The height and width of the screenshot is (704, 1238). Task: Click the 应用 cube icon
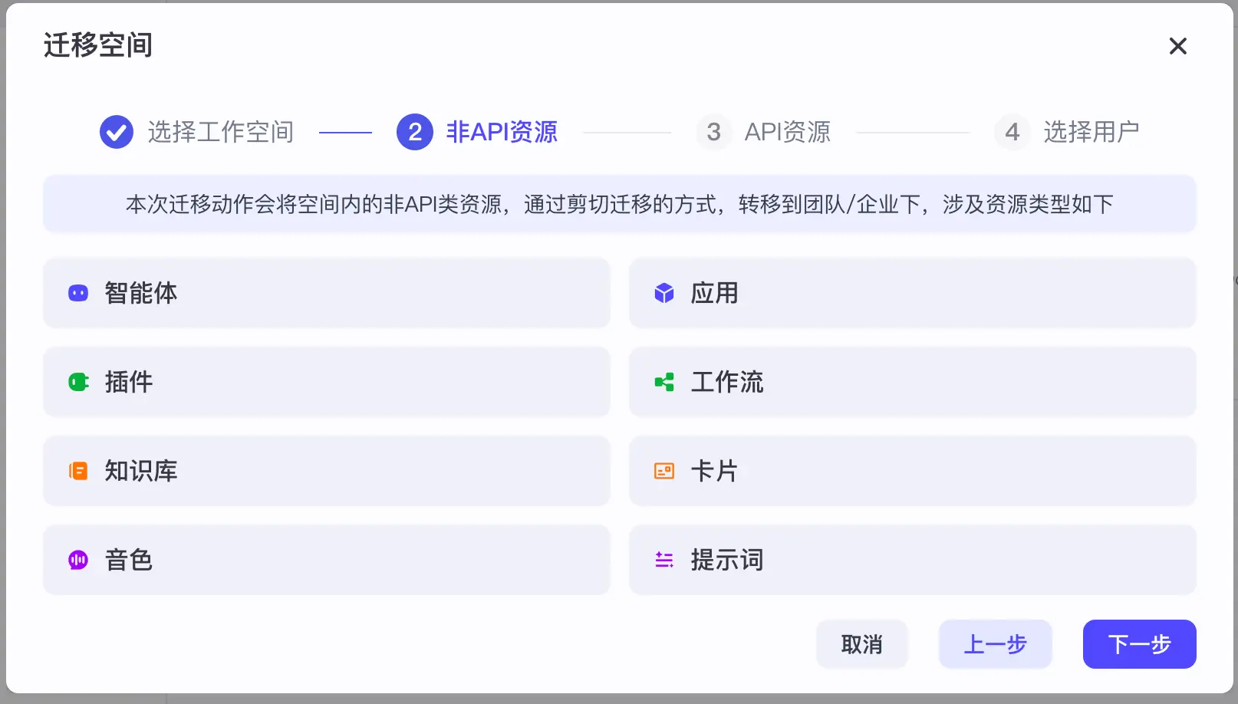(664, 293)
